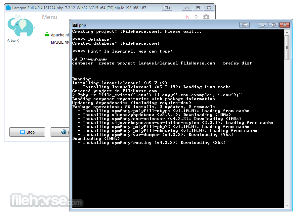
Task: Click the 'Running.......' line
Action: [x=91, y=79]
